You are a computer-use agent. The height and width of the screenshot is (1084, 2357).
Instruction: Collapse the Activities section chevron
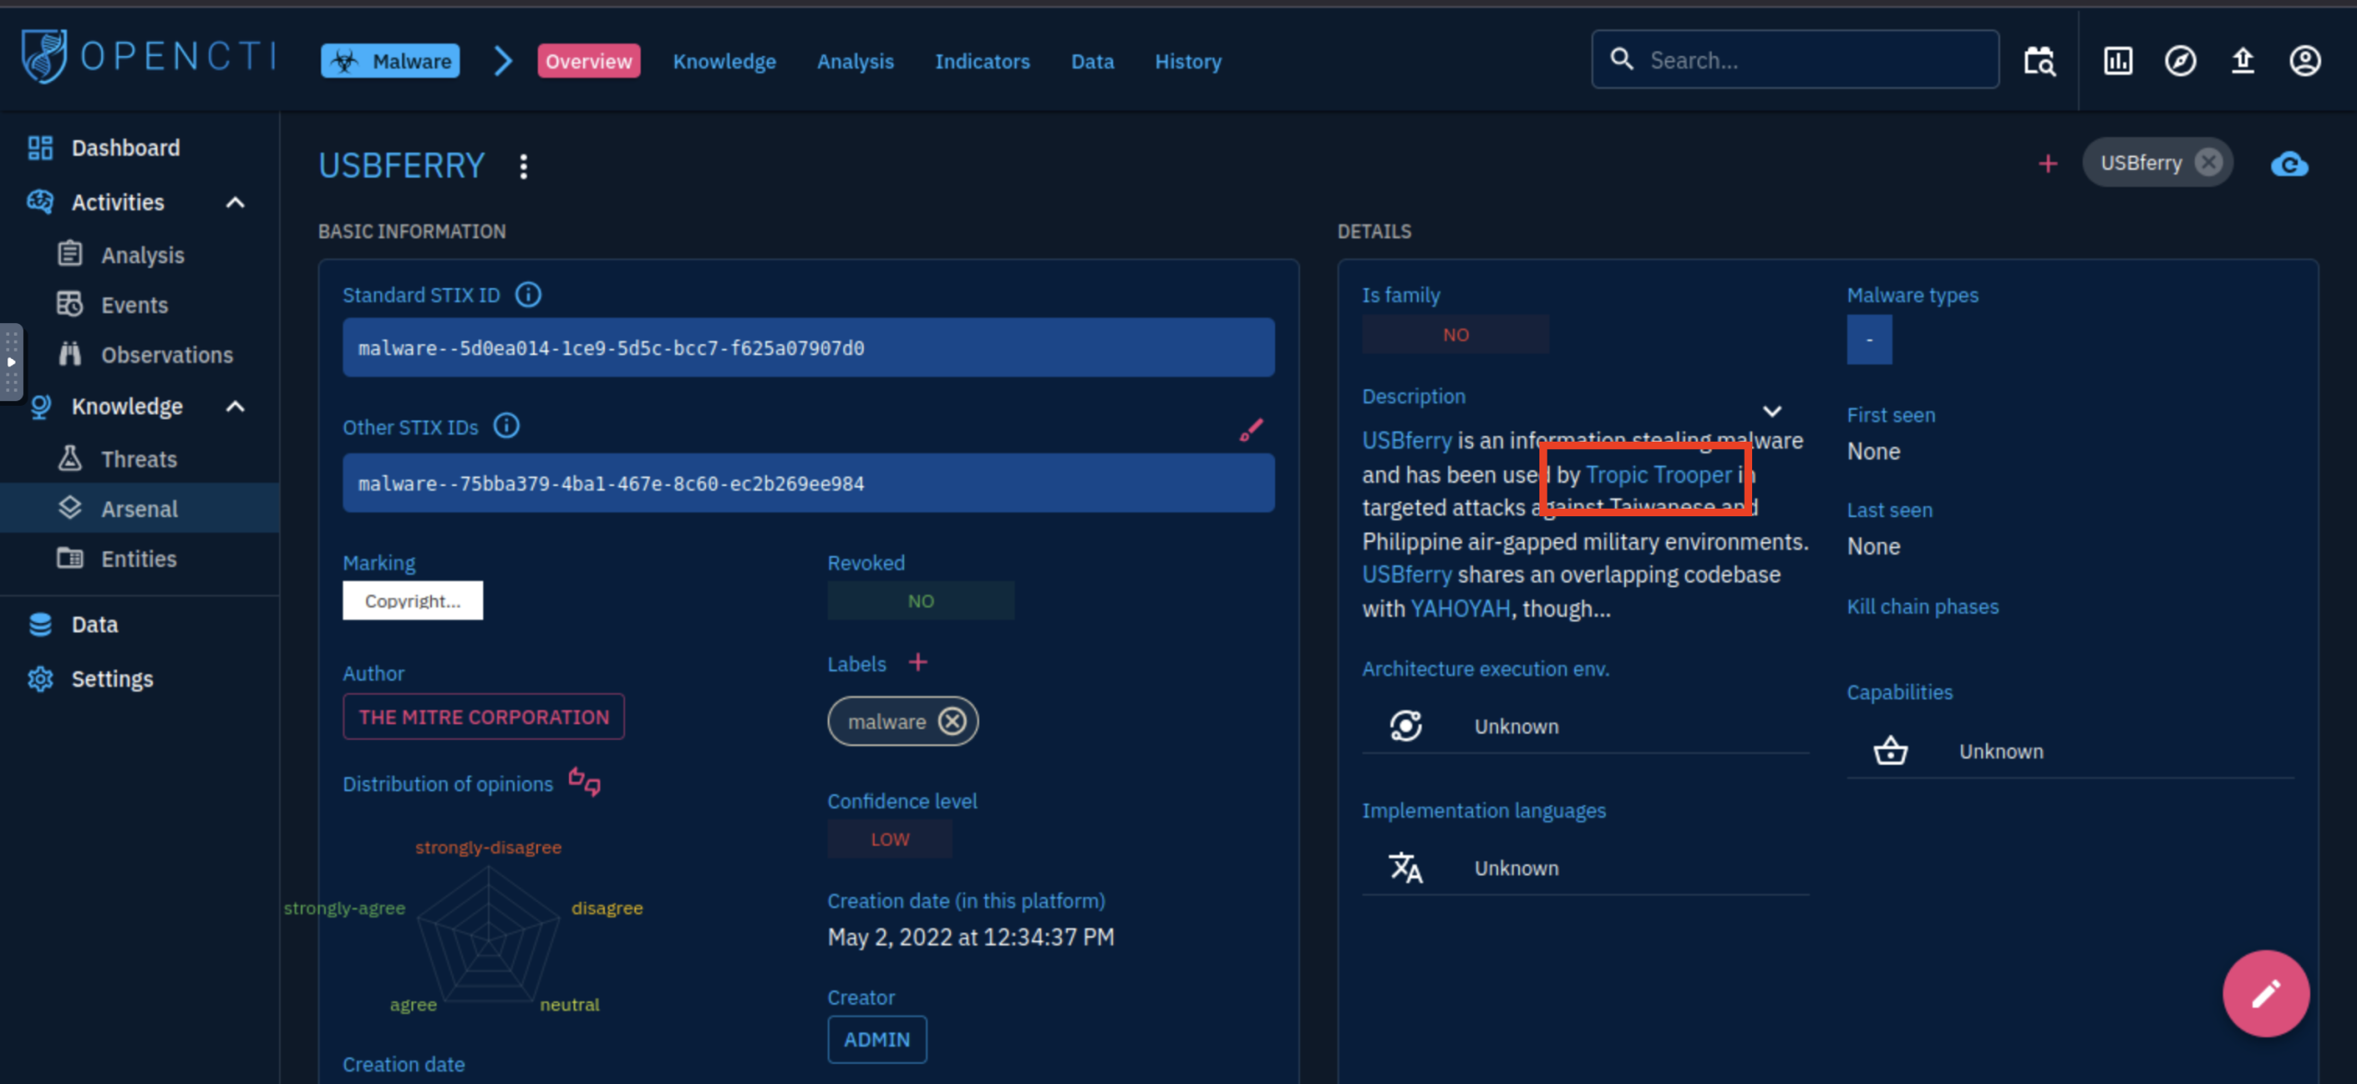point(236,202)
